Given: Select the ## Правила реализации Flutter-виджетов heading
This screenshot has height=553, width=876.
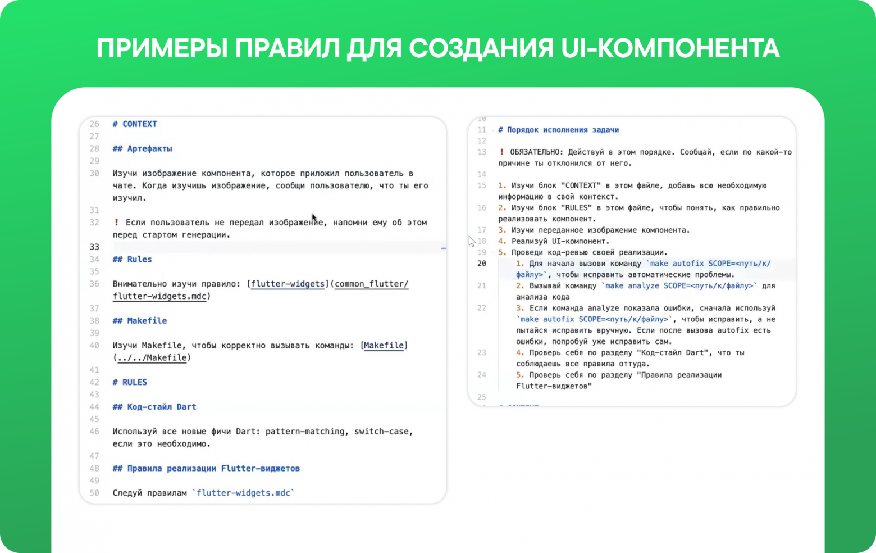Looking at the screenshot, I should (206, 468).
